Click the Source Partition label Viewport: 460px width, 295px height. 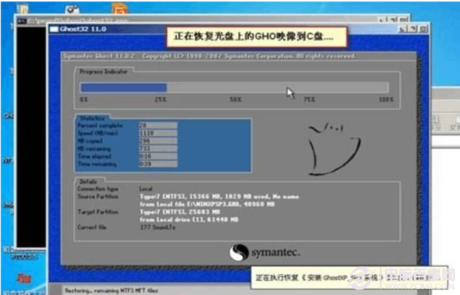[98, 197]
